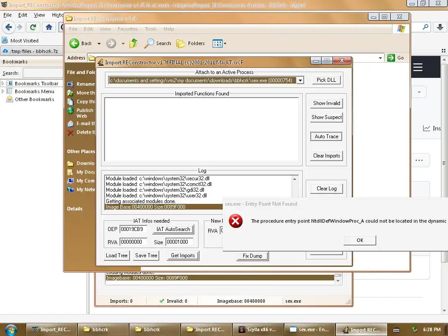This screenshot has width=448, height=336.
Task: Click the IAT RVA input field
Action: tap(133, 242)
